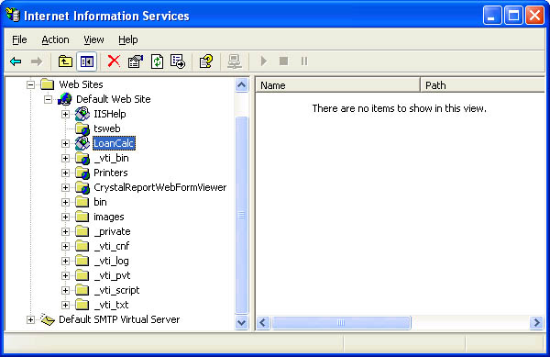The width and height of the screenshot is (550, 357).
Task: Toggle the Show/Hide Console Tree icon
Action: (x=87, y=61)
